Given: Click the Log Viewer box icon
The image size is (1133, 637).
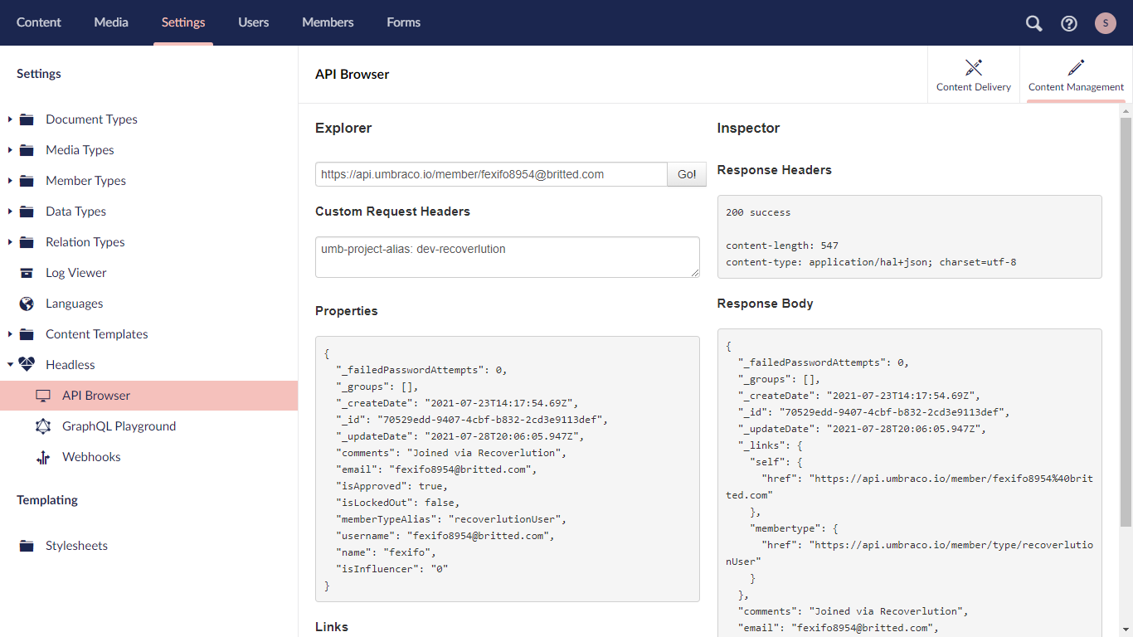Looking at the screenshot, I should tap(27, 273).
